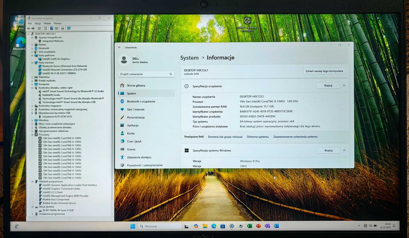Screen dimensions: 409x238
Task: Click the Znajdź ustawienie search field
Action: (146, 74)
